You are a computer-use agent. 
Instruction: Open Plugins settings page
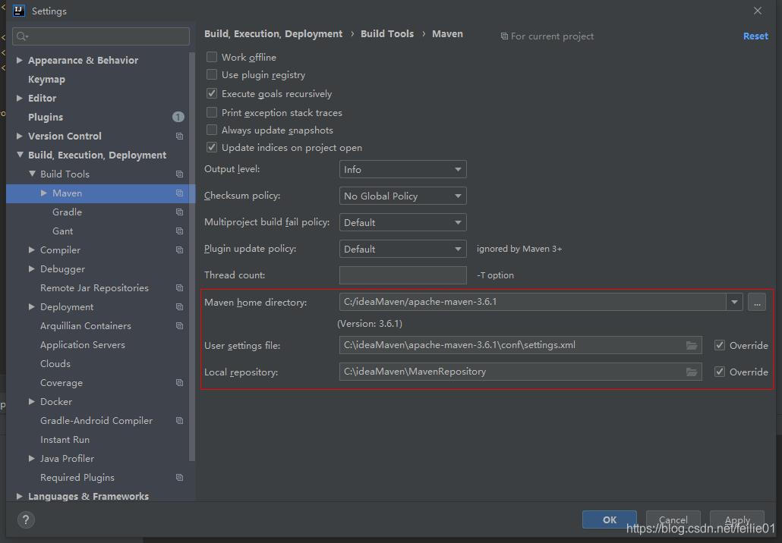coord(46,117)
